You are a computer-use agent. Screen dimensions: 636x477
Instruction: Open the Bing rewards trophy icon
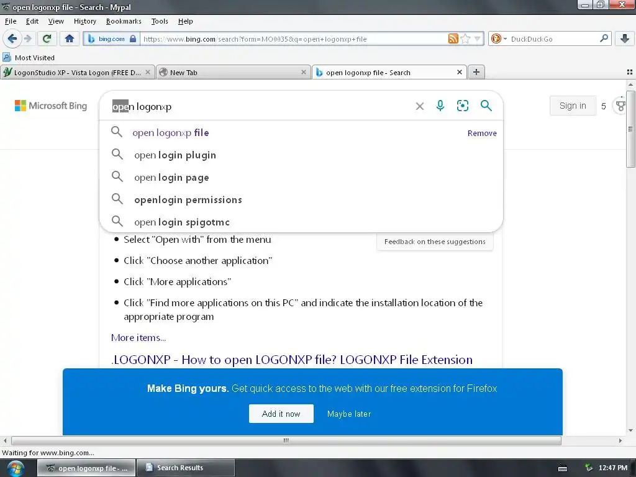[x=620, y=106]
